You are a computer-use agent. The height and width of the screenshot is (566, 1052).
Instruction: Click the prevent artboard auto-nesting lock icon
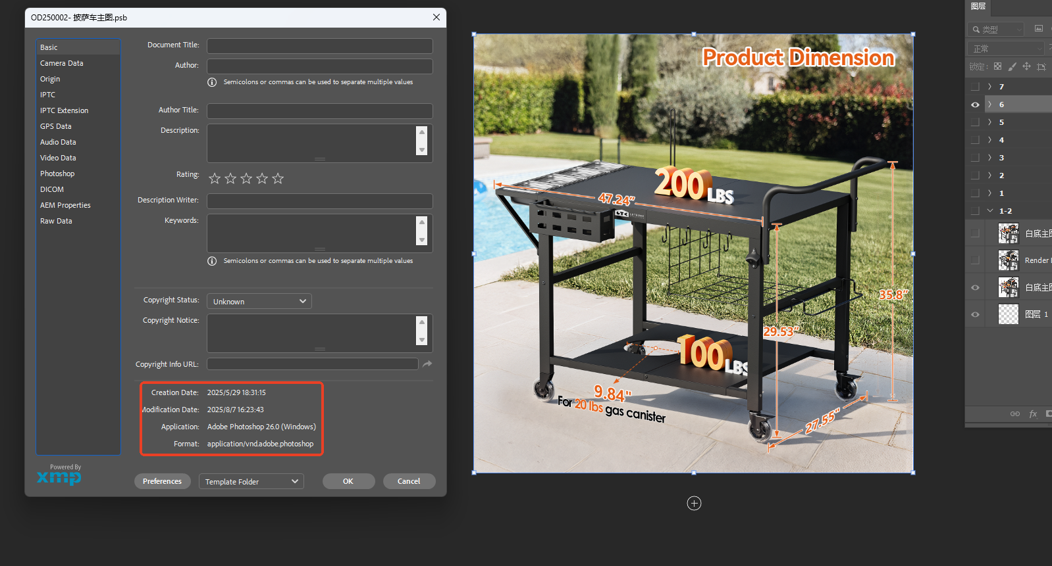pos(1041,66)
